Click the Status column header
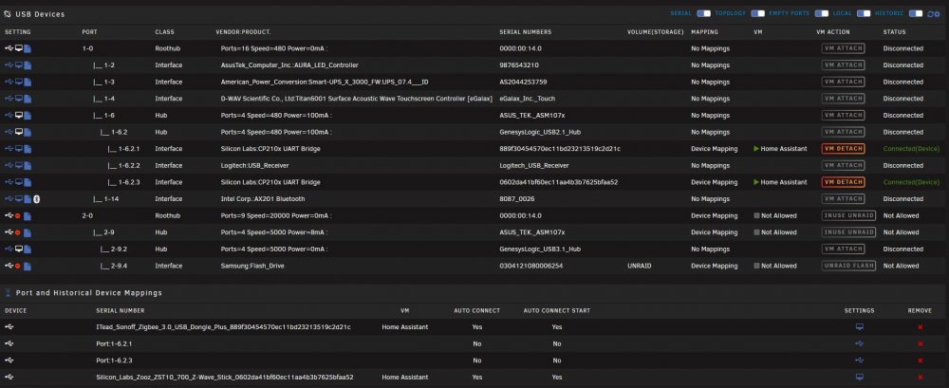949x388 pixels. [895, 32]
